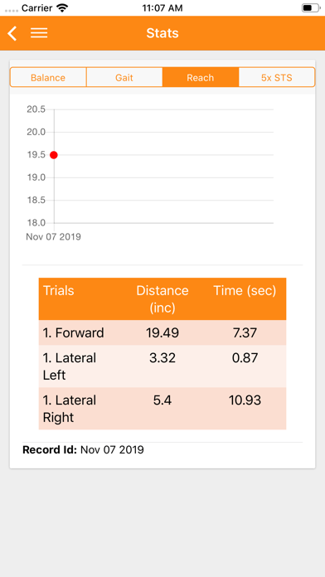Tap the Nov 07 2019 axis label
This screenshot has width=325, height=577.
(53, 236)
